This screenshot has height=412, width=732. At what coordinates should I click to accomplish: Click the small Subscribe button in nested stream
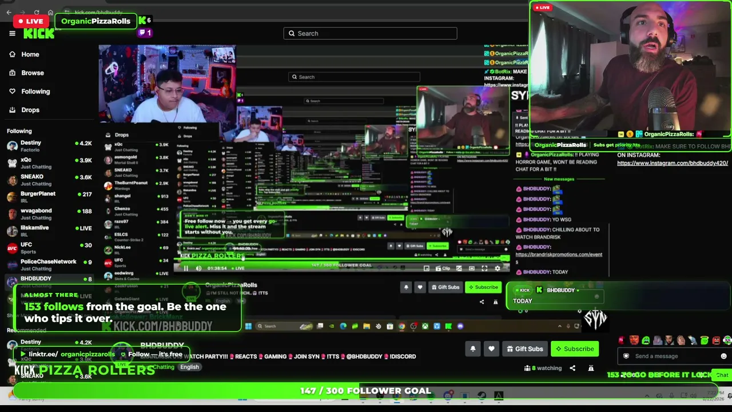pyautogui.click(x=483, y=287)
